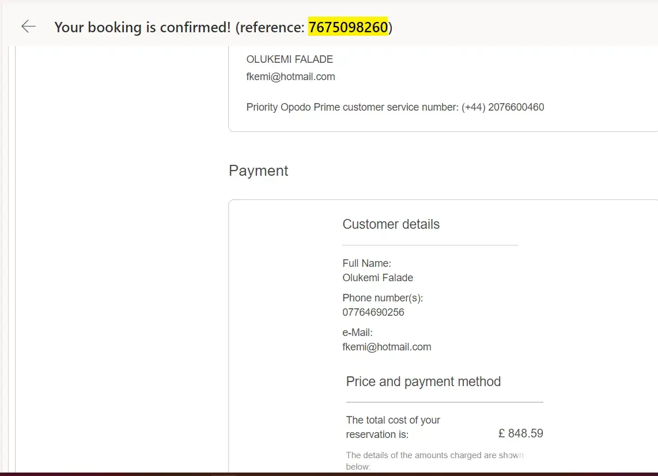Image resolution: width=658 pixels, height=476 pixels.
Task: Click the uppercase OLUKEMI FALADE name
Action: tap(289, 59)
